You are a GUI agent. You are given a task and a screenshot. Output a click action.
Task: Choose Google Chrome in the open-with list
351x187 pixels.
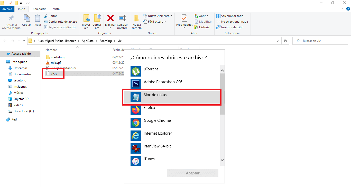click(x=172, y=123)
